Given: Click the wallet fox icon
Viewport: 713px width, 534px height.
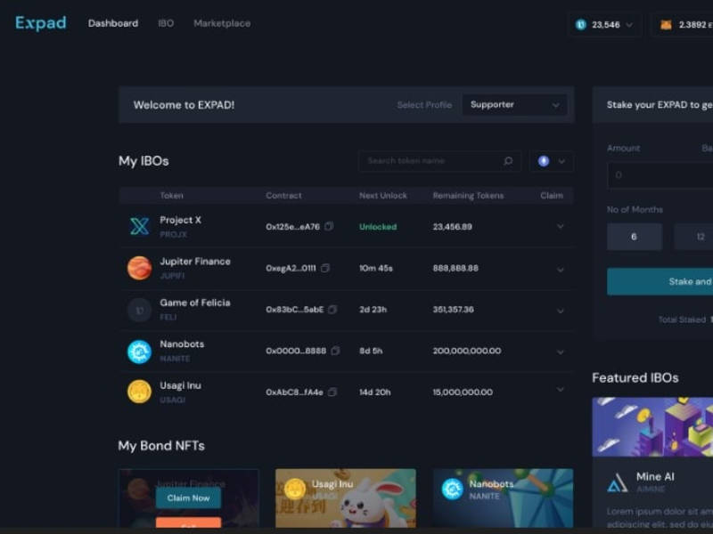Looking at the screenshot, I should (666, 25).
